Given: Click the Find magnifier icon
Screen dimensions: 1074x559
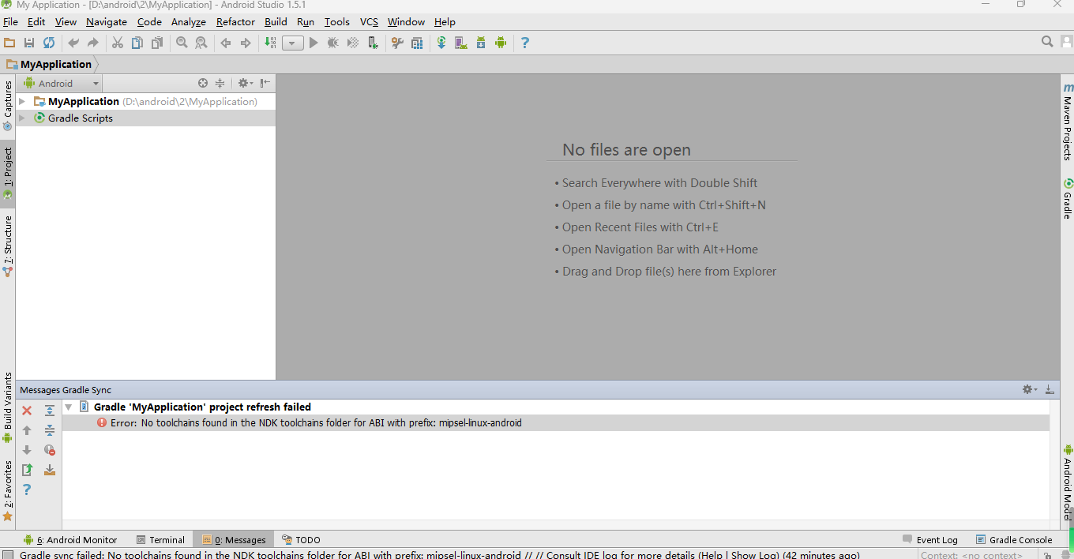Looking at the screenshot, I should 182,43.
